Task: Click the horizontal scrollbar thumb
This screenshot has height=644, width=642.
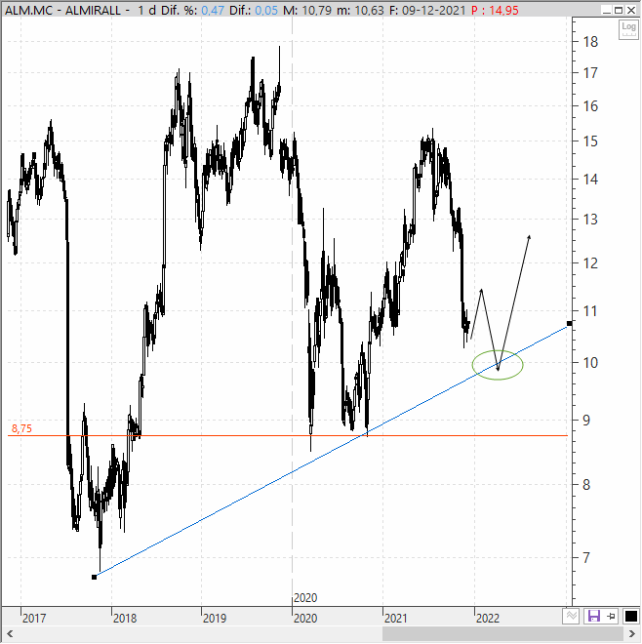Action: 503,633
